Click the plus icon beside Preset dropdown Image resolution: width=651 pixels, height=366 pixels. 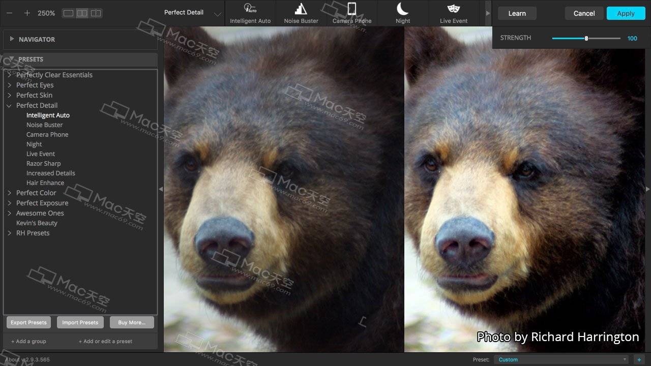click(639, 359)
